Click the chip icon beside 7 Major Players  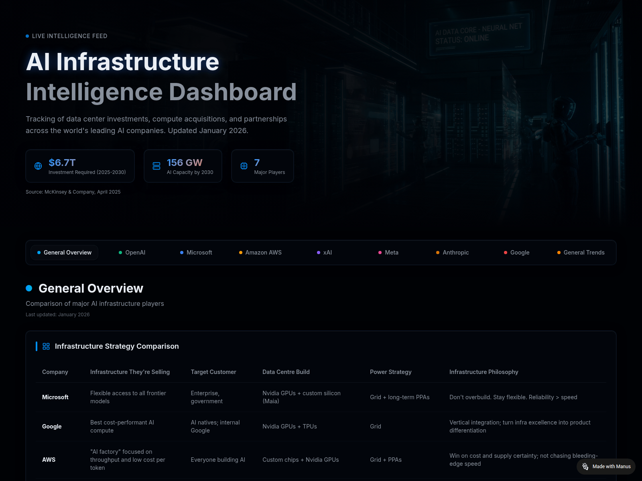[x=244, y=166]
